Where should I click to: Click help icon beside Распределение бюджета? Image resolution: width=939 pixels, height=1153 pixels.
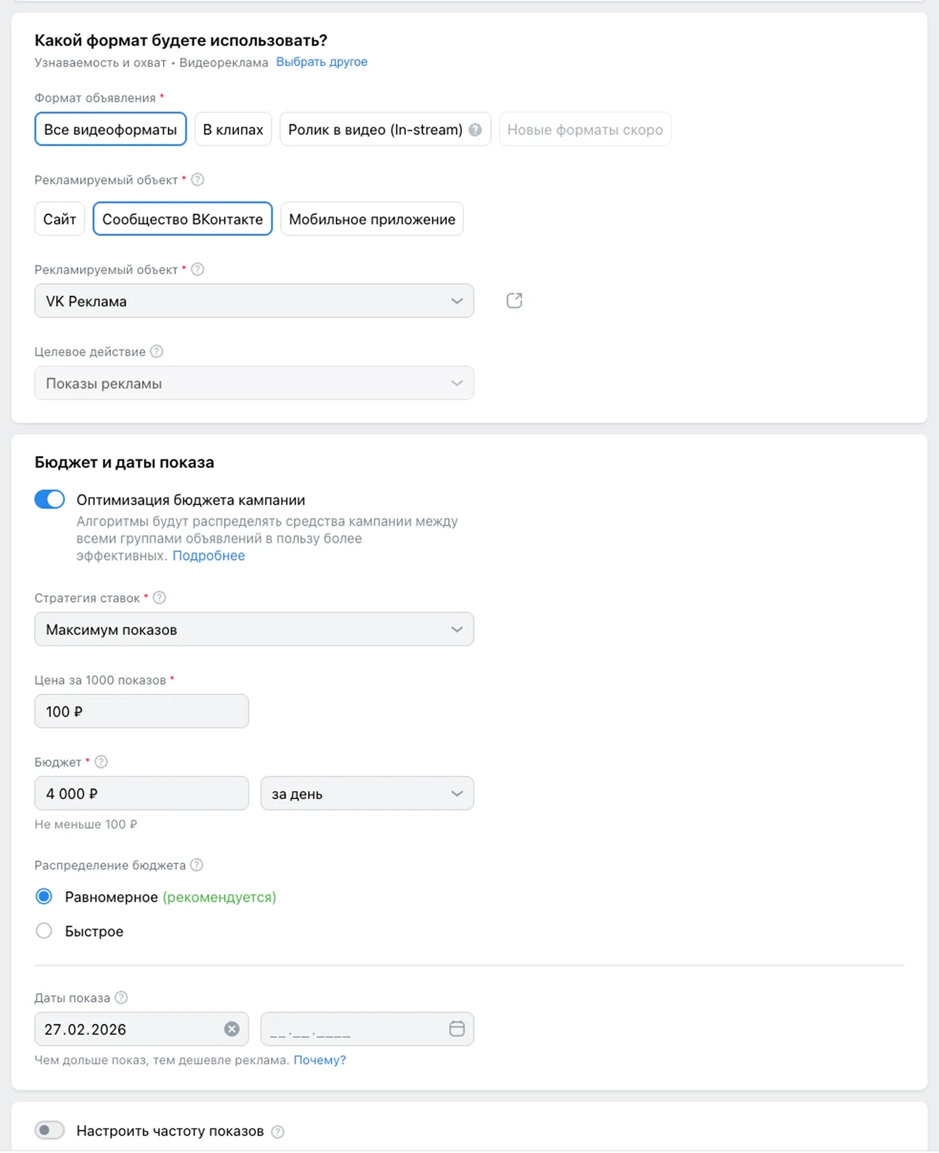click(x=197, y=865)
